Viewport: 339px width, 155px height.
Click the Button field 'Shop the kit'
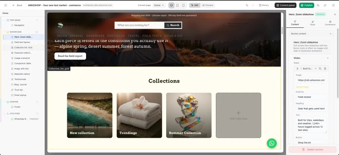(311, 142)
